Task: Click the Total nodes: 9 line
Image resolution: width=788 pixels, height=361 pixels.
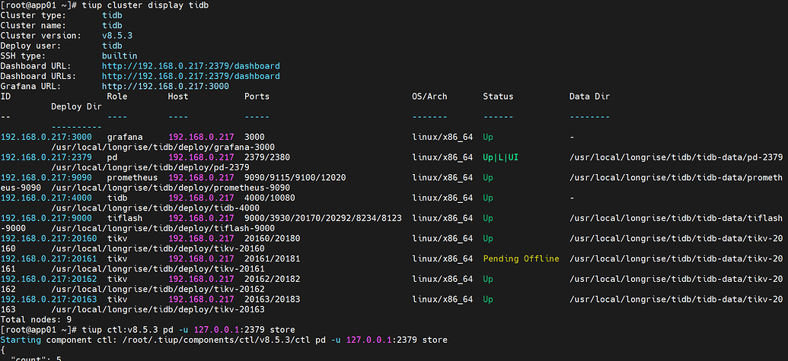Action: [x=36, y=319]
